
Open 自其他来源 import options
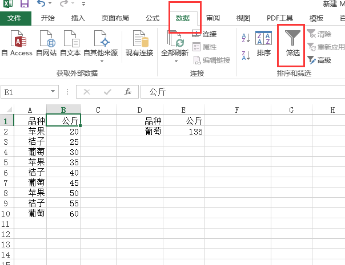point(101,46)
